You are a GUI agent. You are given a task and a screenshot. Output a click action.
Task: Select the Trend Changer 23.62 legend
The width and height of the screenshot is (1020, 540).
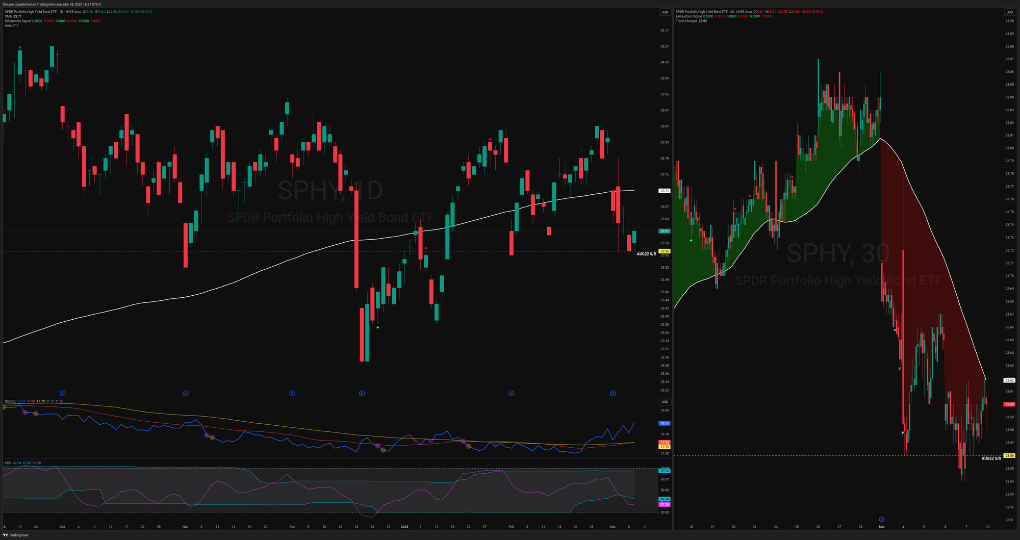coord(691,21)
